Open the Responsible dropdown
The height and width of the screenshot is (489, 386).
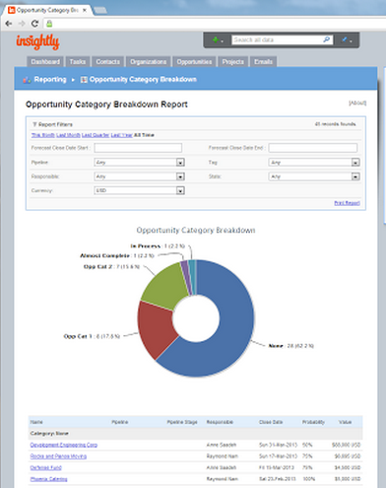(x=139, y=176)
